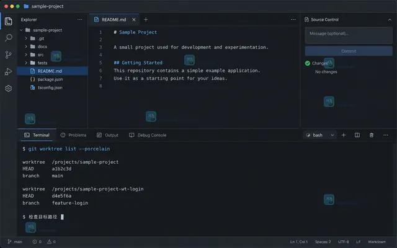Click the sample-project title folder icon
The image size is (397, 248).
click(26, 6)
